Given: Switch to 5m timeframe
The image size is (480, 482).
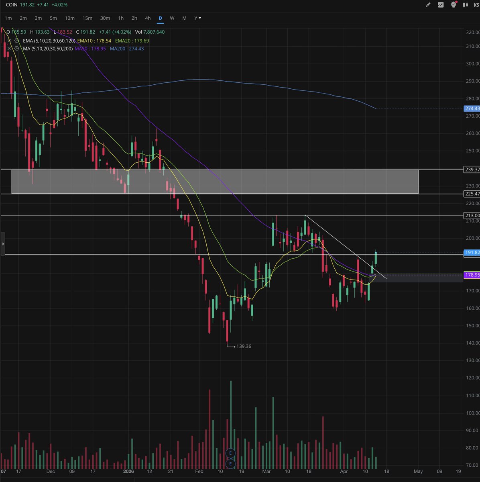Looking at the screenshot, I should tap(53, 18).
